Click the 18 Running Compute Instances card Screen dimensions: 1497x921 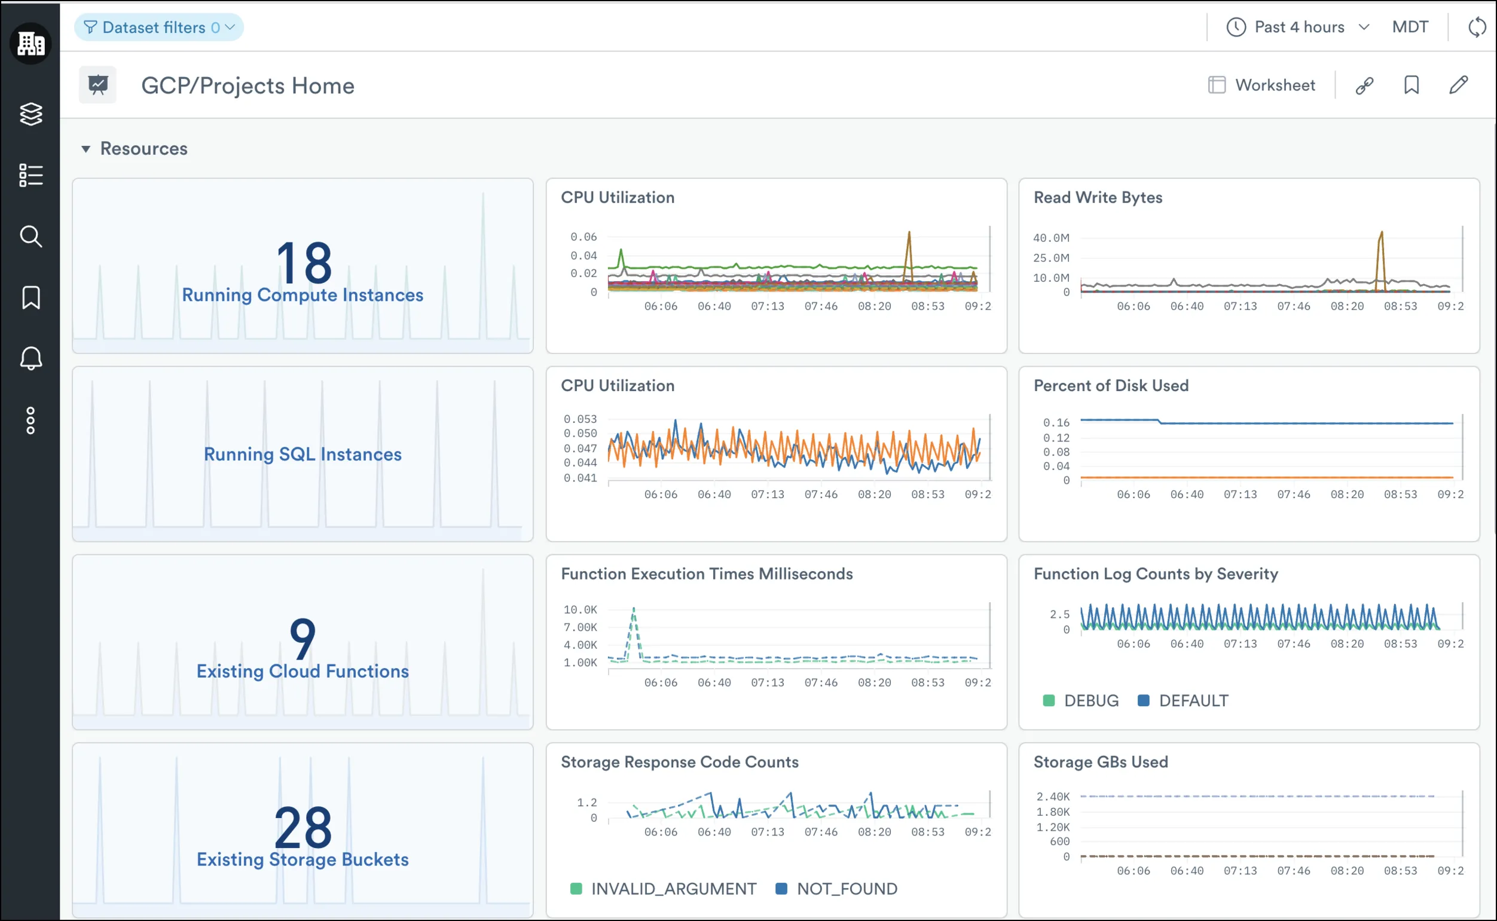[303, 266]
